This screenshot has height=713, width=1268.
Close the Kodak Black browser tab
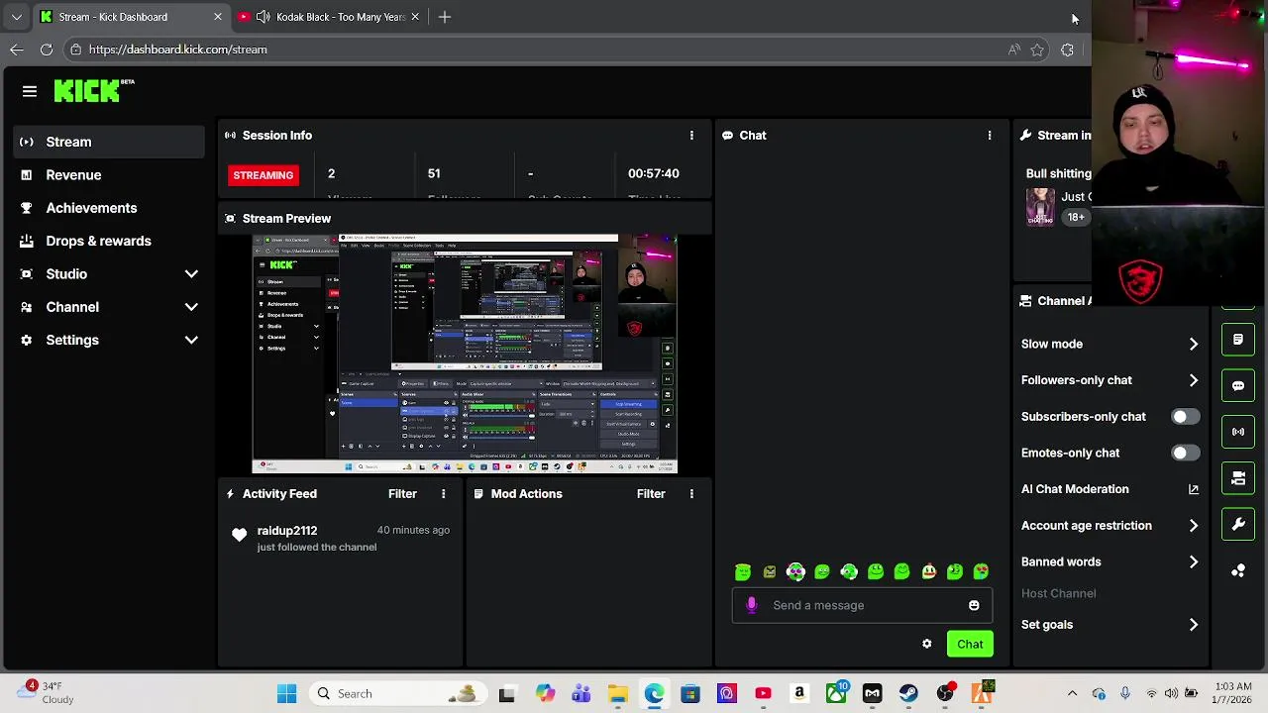pyautogui.click(x=415, y=17)
